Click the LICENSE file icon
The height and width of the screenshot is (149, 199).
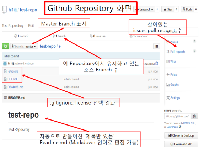click(5, 79)
